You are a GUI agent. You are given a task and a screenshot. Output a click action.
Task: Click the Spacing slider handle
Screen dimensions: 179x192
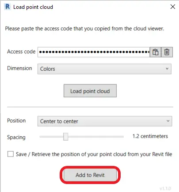(x=66, y=137)
